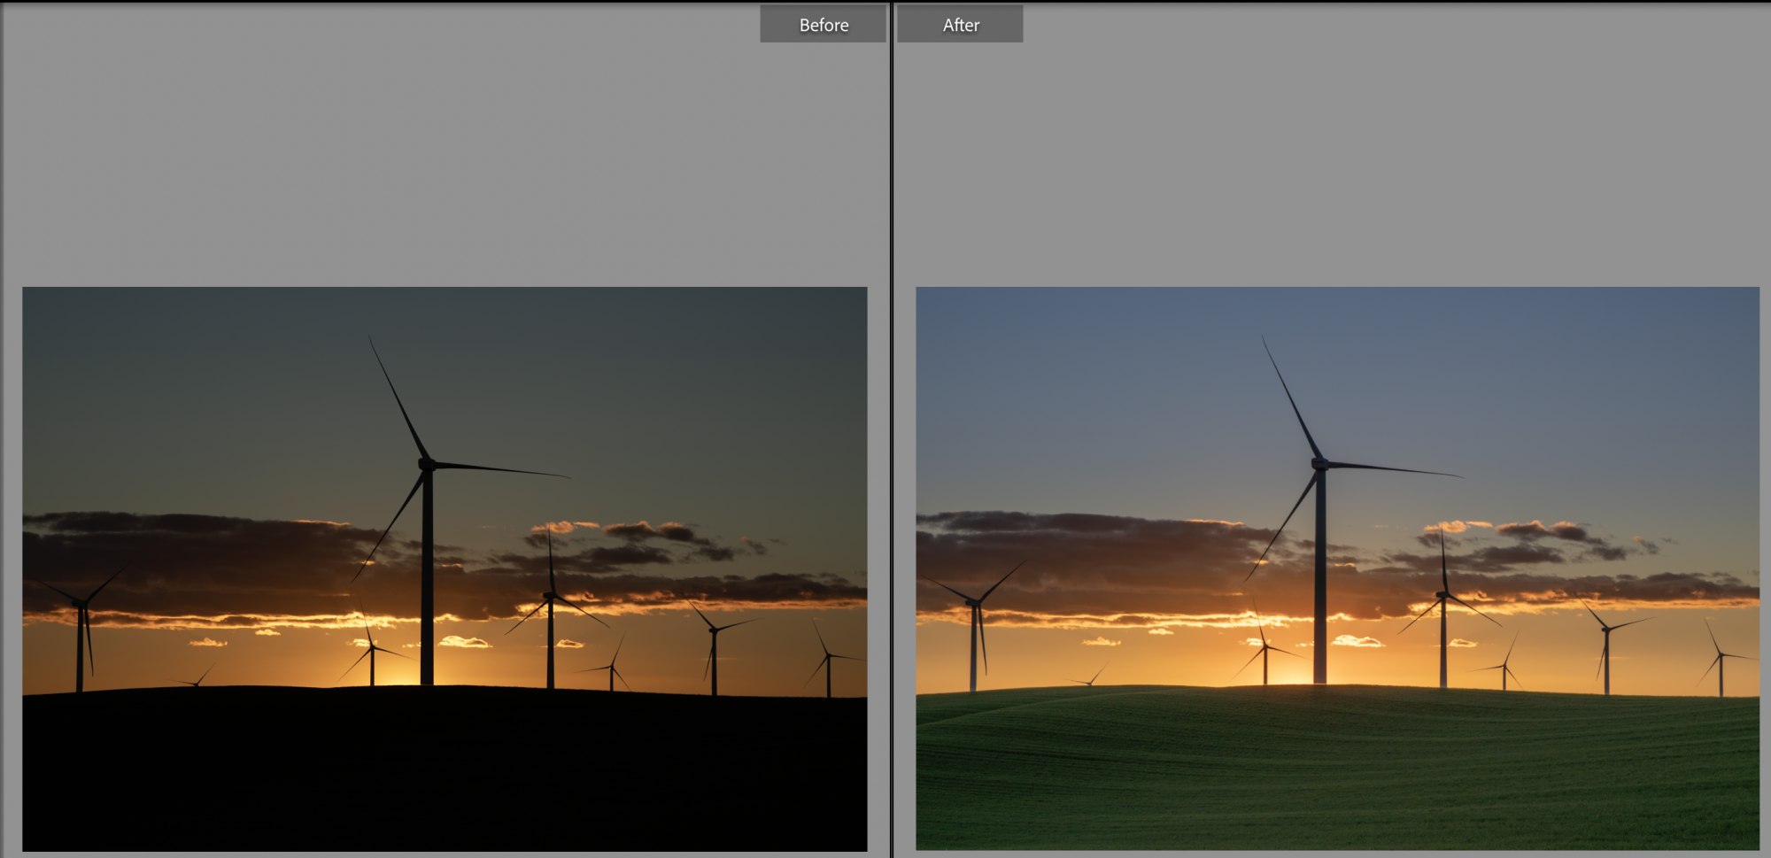Click the green field in the After photo
Image resolution: width=1771 pixels, height=858 pixels.
click(x=1337, y=770)
